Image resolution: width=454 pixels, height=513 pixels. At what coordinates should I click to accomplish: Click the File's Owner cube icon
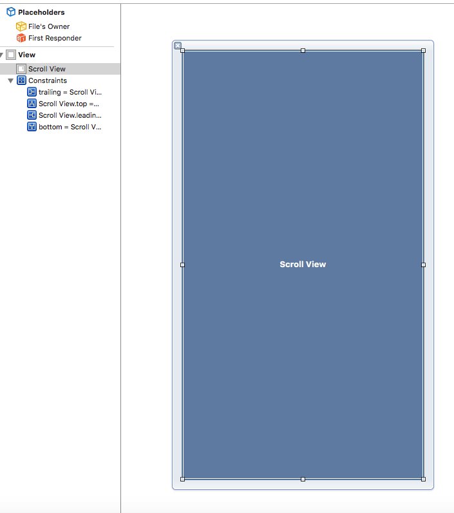coord(21,26)
